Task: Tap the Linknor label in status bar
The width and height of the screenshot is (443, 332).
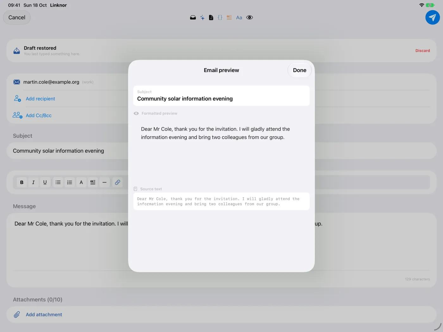Action: point(58,5)
